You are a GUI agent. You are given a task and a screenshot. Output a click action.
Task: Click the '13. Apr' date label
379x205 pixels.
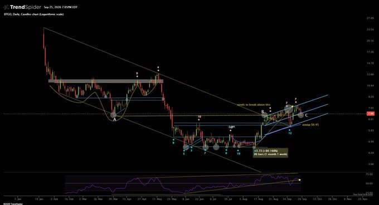point(127,199)
